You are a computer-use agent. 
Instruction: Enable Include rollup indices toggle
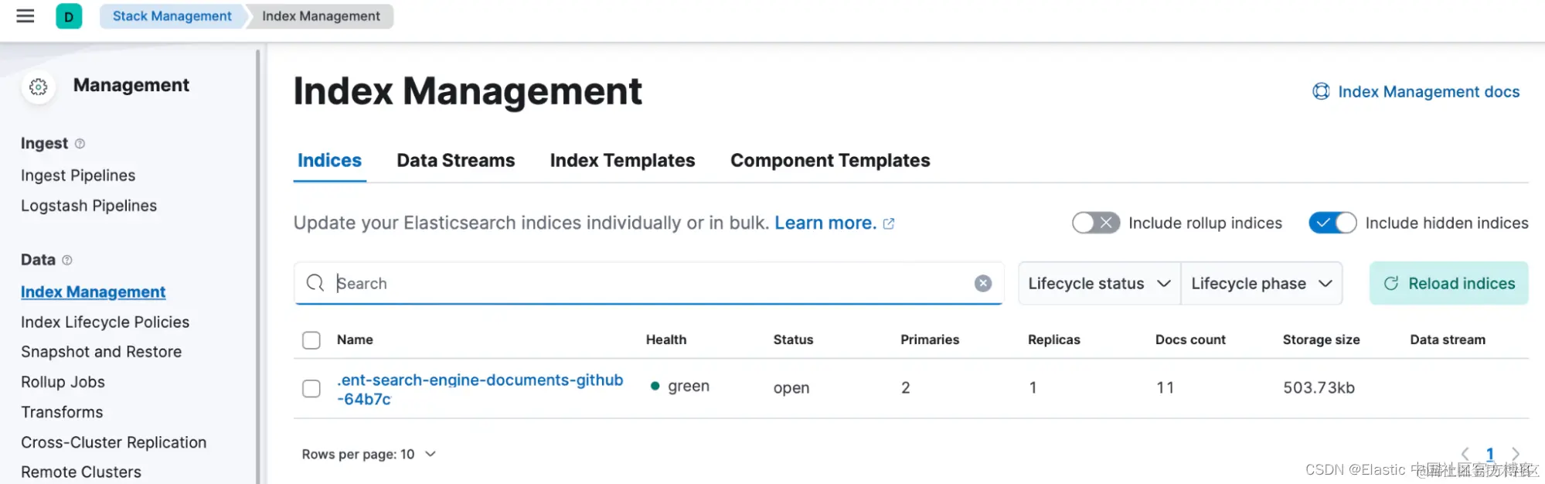(1095, 223)
